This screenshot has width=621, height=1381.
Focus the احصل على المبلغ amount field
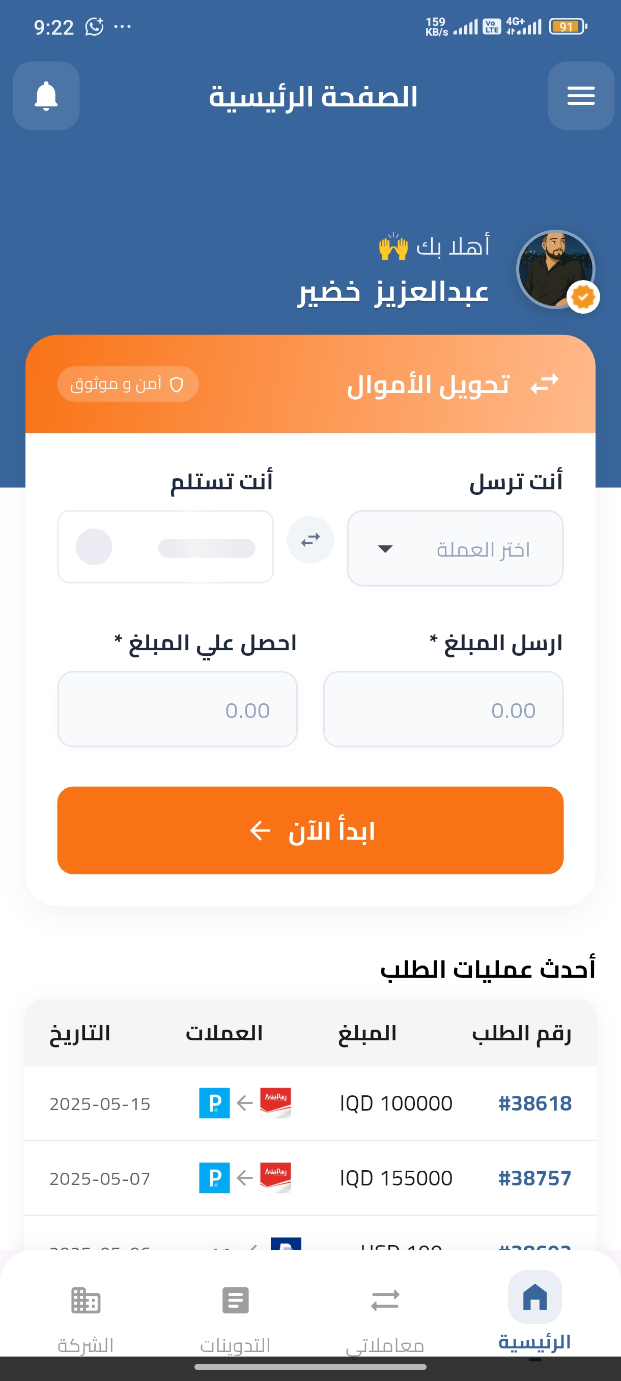[177, 709]
